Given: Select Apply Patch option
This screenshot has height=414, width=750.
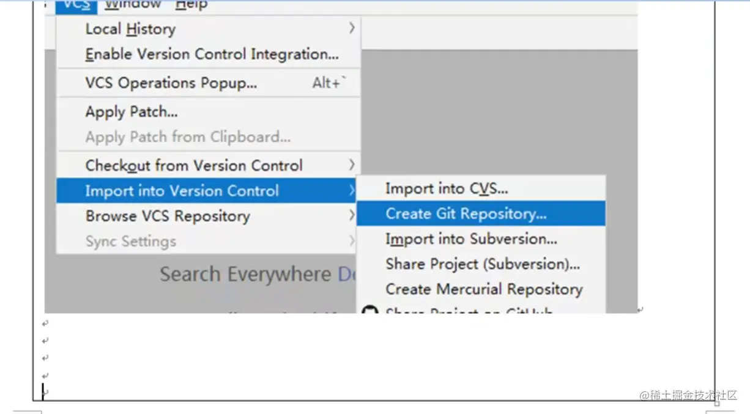Looking at the screenshot, I should click(x=132, y=112).
